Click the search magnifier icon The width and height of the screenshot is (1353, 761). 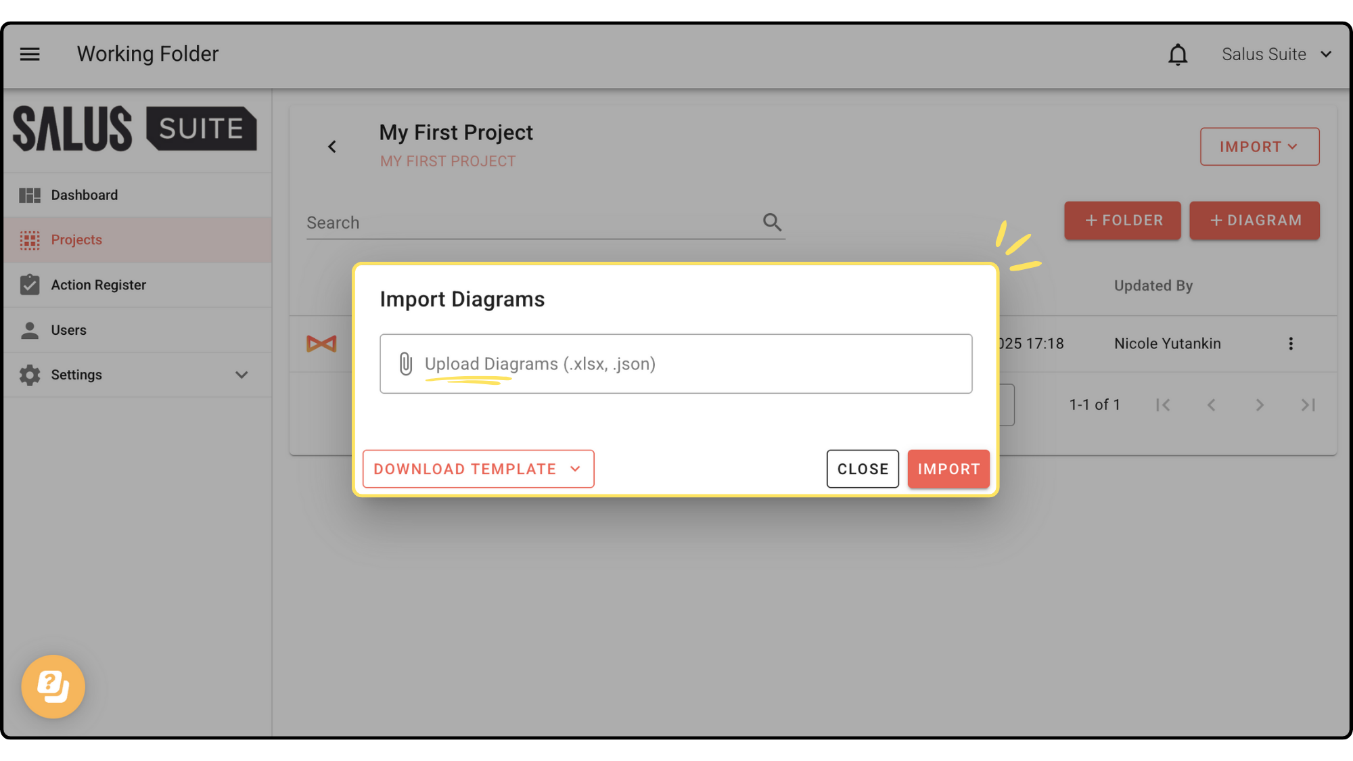point(772,222)
